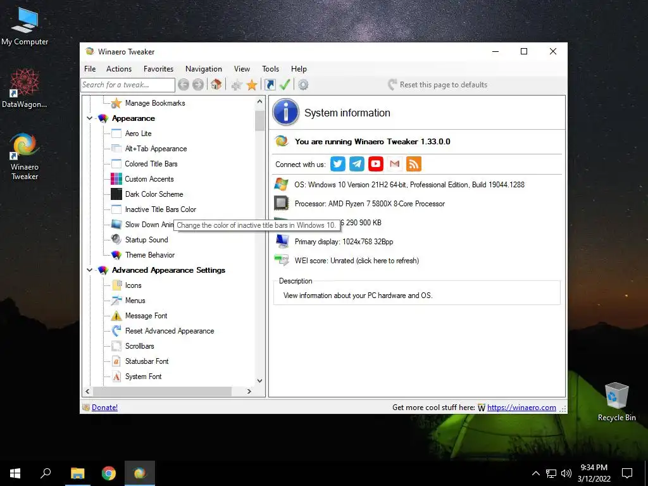Select Colored Title Bars tree item
Image resolution: width=648 pixels, height=486 pixels.
(x=151, y=164)
